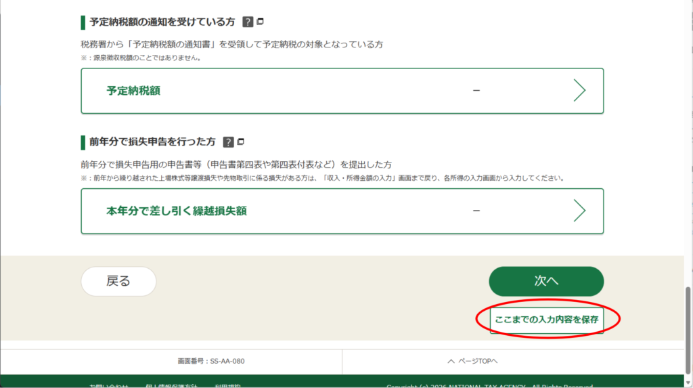Open the 本年分で差し引く繰越損失額 entry label
This screenshot has height=388, width=693.
pyautogui.click(x=176, y=211)
